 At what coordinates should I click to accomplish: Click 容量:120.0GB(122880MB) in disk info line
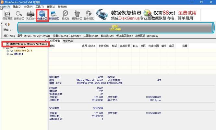click(67, 36)
